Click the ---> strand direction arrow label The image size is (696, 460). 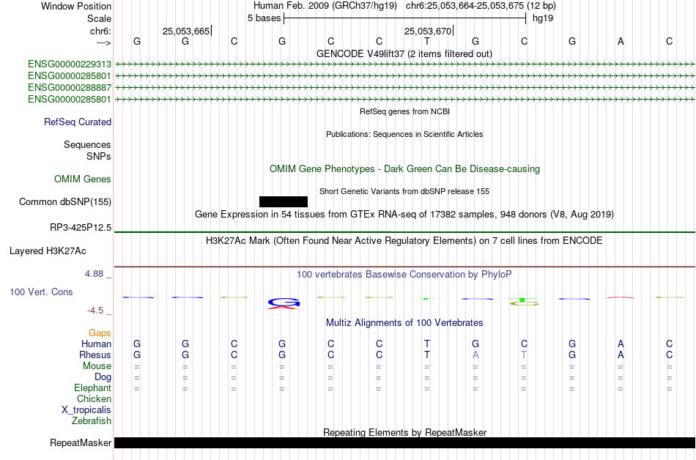(x=104, y=42)
